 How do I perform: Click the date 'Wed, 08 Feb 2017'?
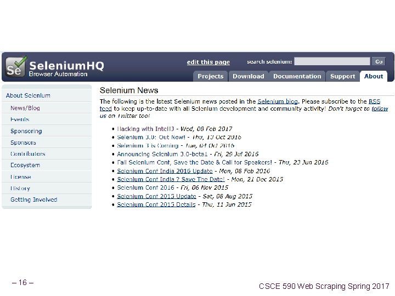pyautogui.click(x=206, y=129)
